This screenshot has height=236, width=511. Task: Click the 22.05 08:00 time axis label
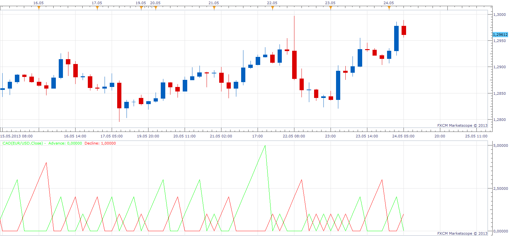click(x=294, y=136)
